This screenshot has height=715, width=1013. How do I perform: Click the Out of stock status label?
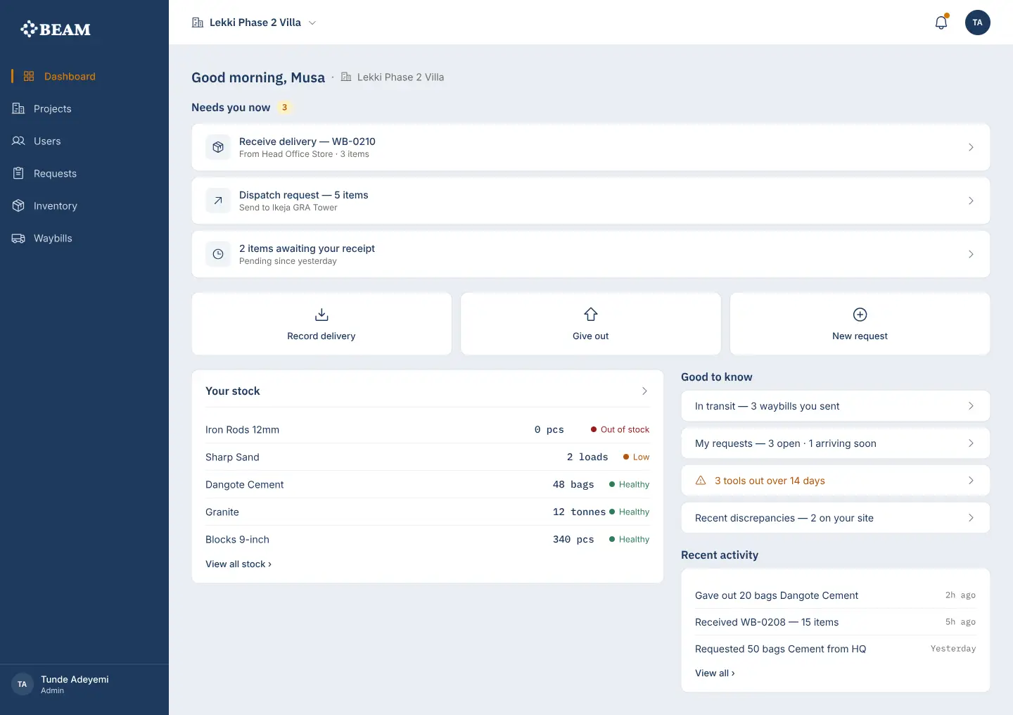tap(620, 429)
